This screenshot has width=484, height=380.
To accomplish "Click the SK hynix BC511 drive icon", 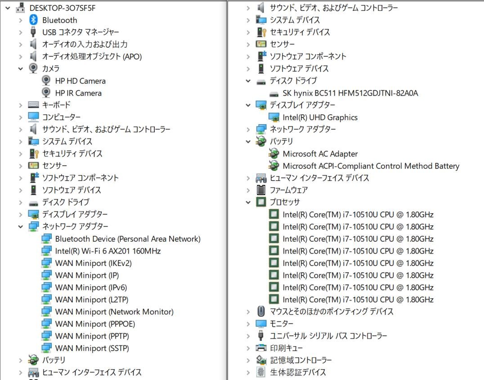I will [274, 94].
